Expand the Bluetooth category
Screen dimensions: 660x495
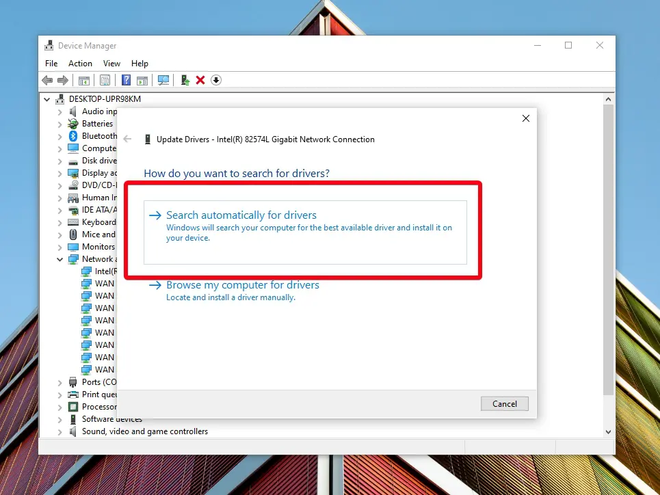coord(60,136)
